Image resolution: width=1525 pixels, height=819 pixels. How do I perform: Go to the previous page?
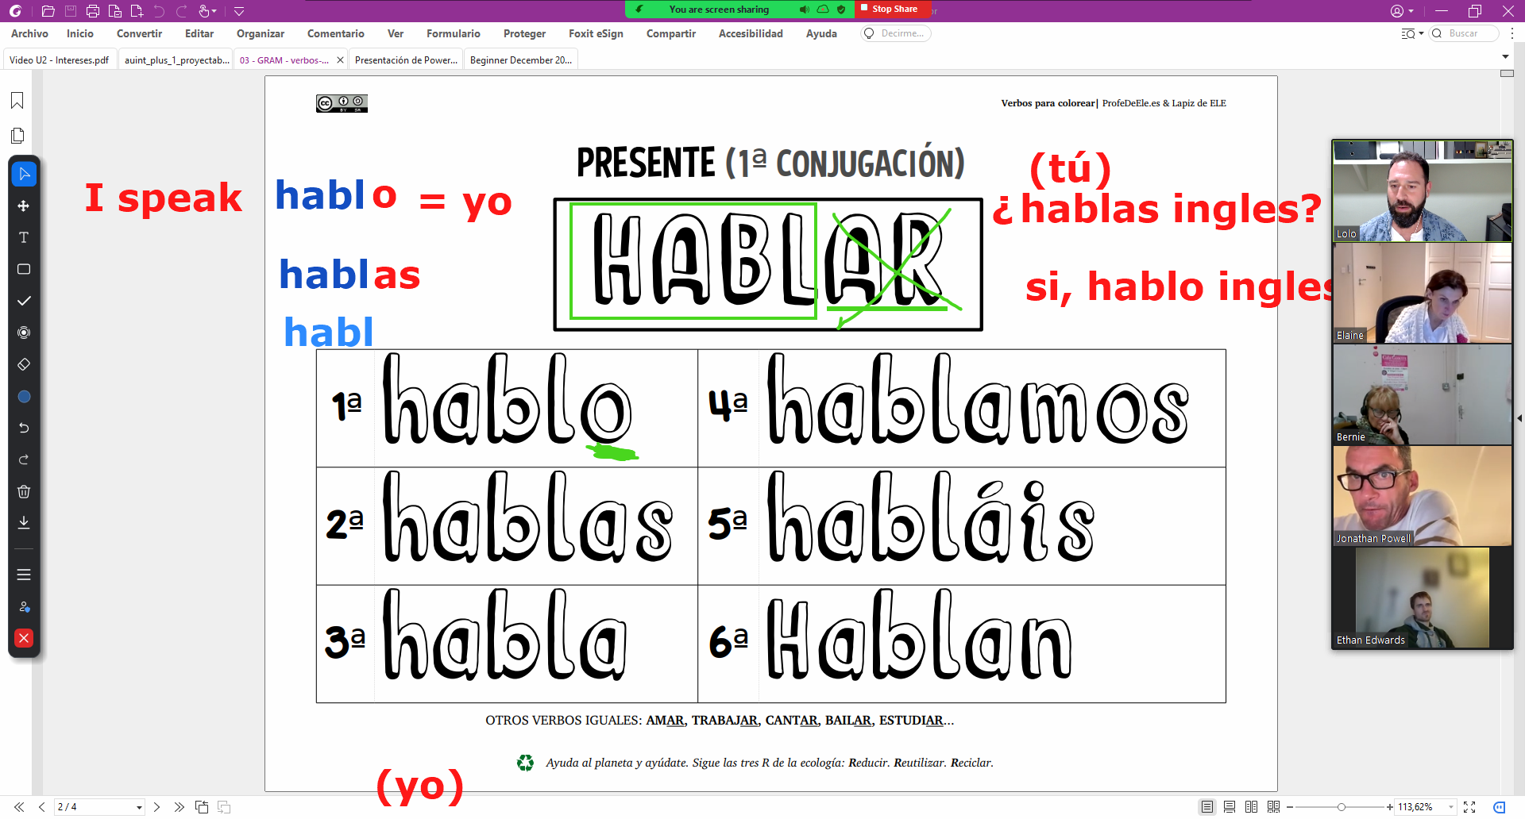pos(41,807)
